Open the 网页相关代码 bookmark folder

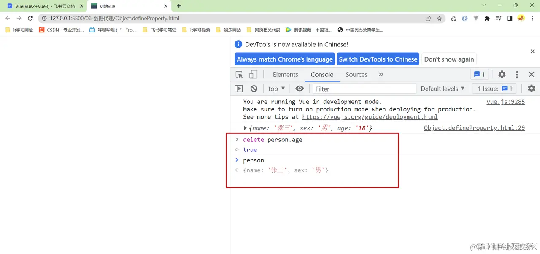(x=263, y=30)
